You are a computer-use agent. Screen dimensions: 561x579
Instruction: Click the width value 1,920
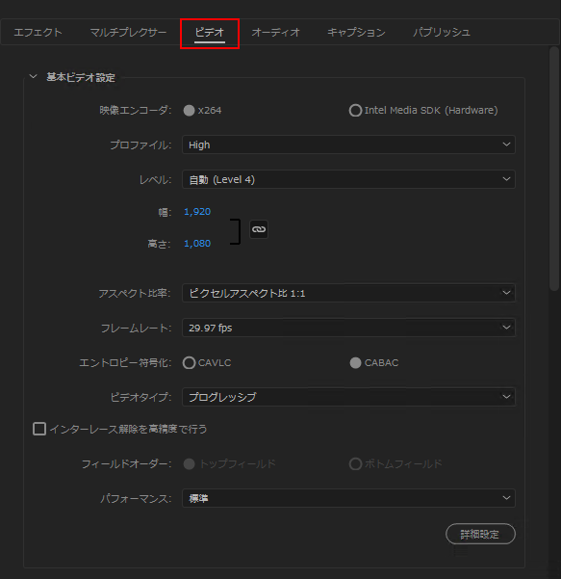tap(197, 212)
